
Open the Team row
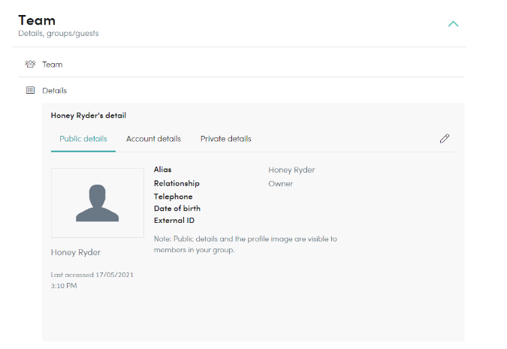coord(241,65)
